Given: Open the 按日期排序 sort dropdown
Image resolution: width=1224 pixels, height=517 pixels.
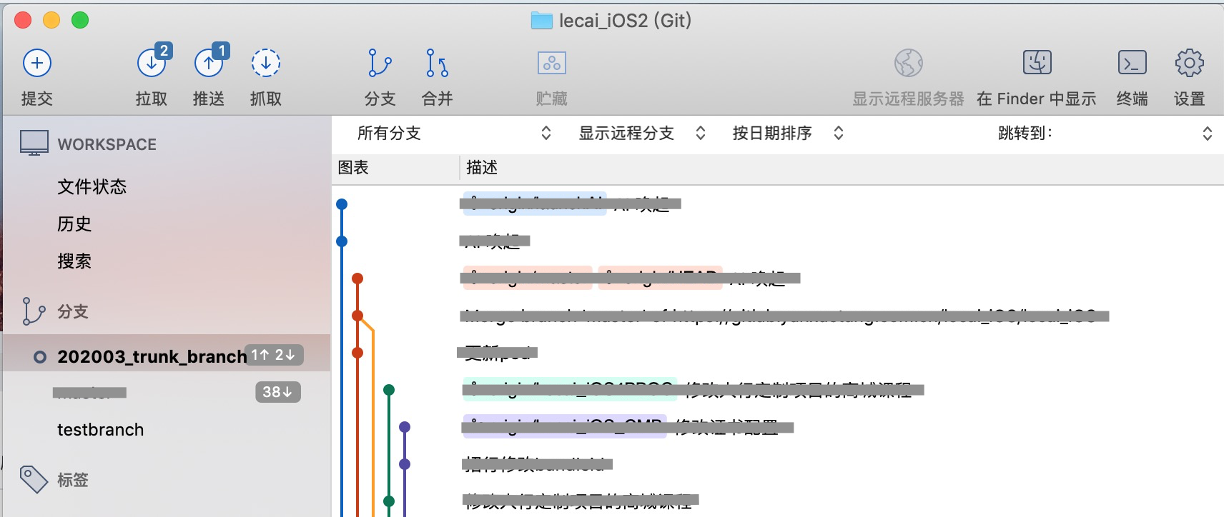Looking at the screenshot, I should (788, 133).
